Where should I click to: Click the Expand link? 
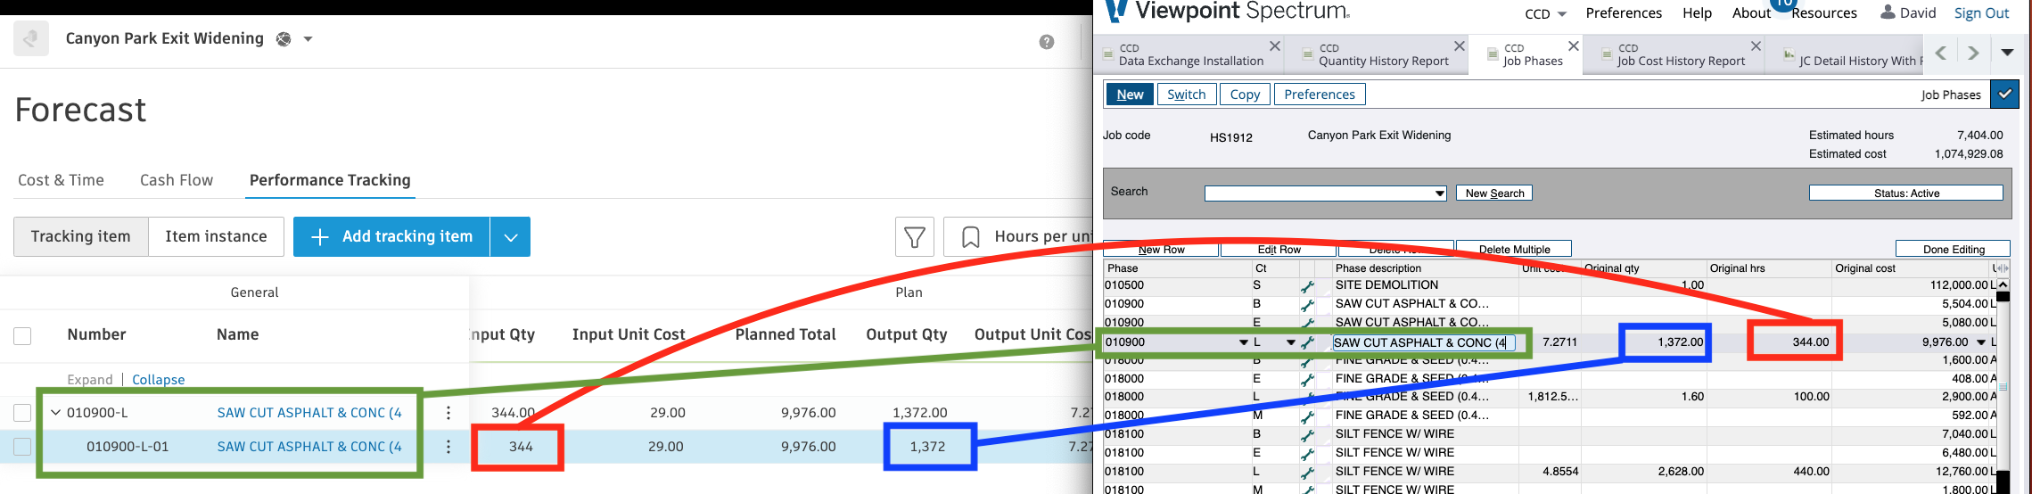click(x=90, y=380)
